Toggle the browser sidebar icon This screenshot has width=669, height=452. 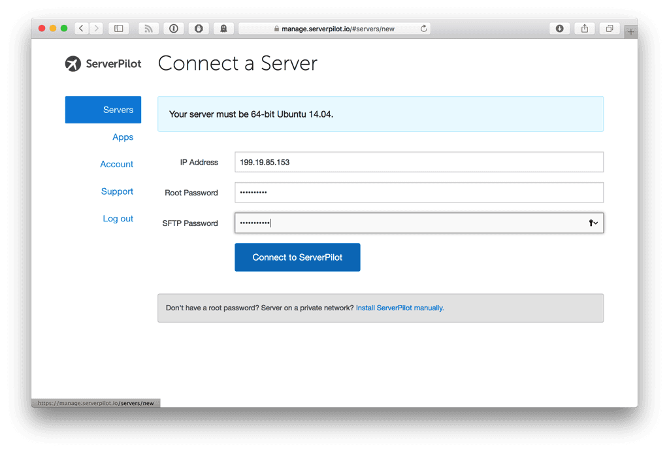click(x=118, y=28)
